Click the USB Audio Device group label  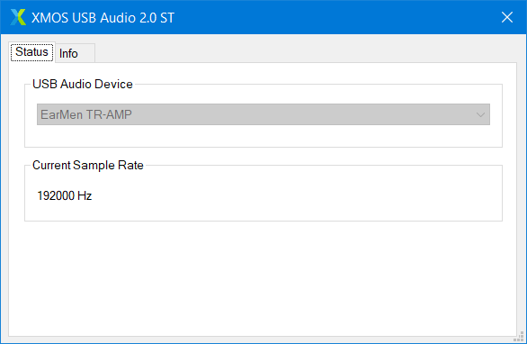[83, 84]
